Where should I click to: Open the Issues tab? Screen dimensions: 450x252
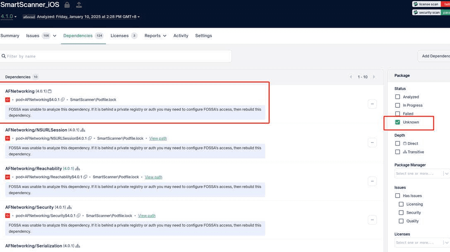33,36
